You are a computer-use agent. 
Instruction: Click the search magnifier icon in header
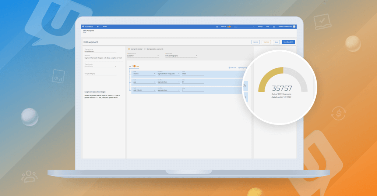(253, 26)
